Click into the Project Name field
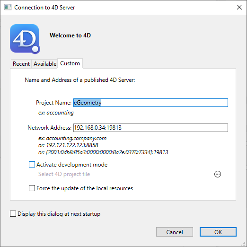The height and width of the screenshot is (247, 247). pos(150,103)
